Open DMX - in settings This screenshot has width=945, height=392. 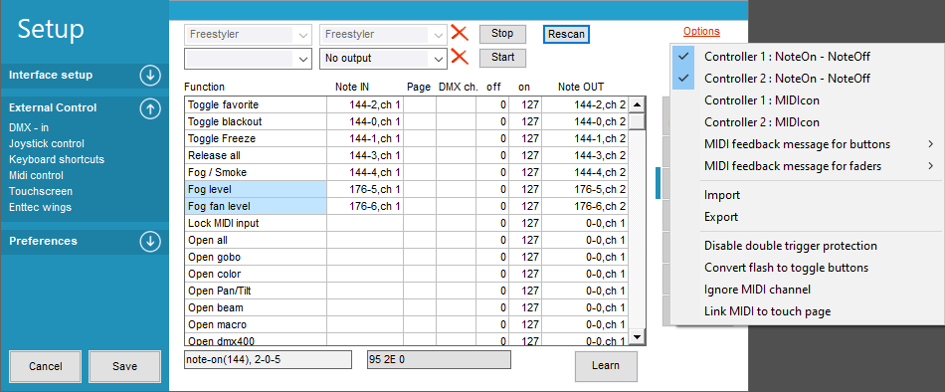28,128
